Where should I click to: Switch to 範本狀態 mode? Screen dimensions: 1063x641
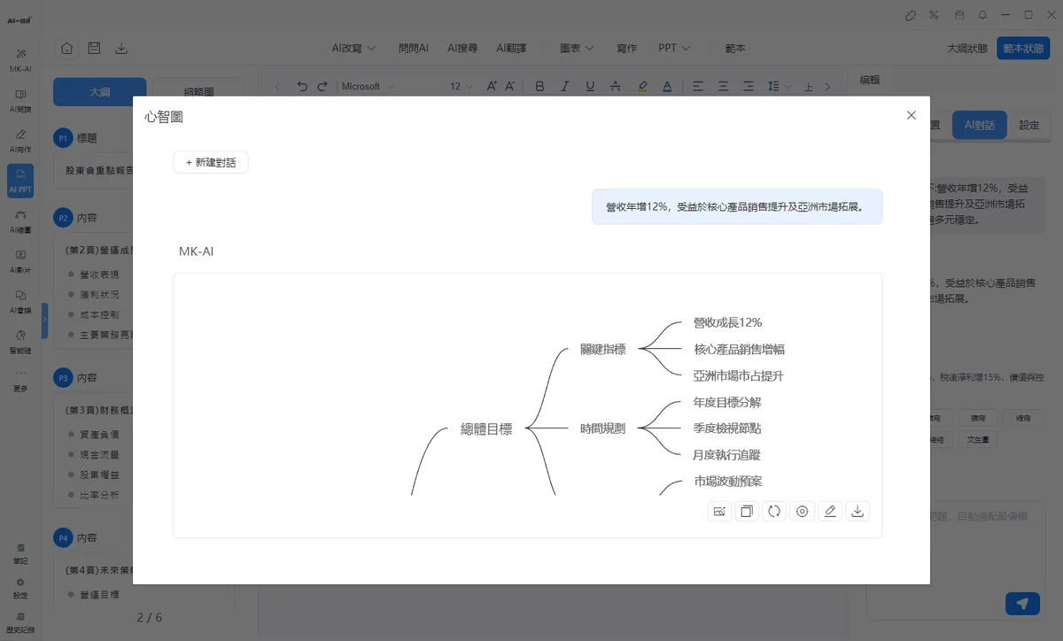point(1023,49)
